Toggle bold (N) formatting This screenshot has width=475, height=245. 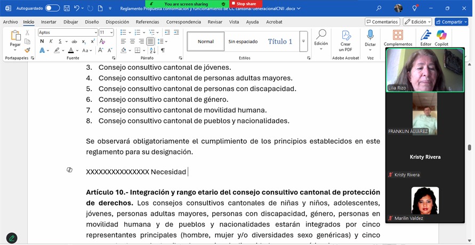[x=42, y=42]
